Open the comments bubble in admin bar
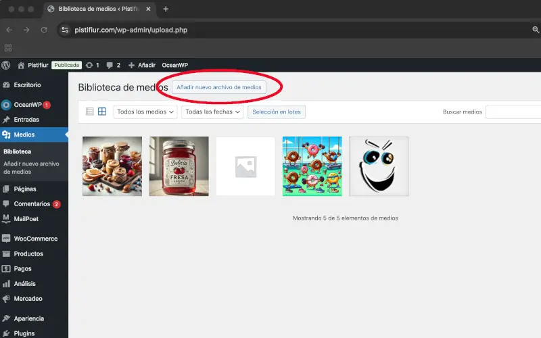 click(110, 65)
